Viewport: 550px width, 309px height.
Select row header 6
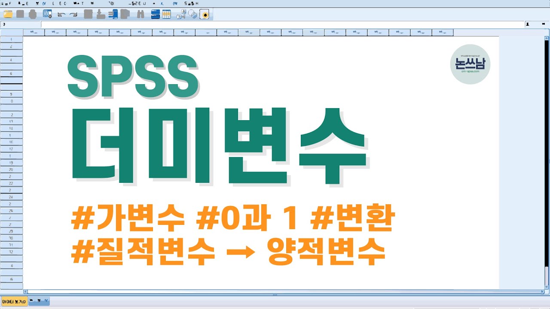[11, 74]
